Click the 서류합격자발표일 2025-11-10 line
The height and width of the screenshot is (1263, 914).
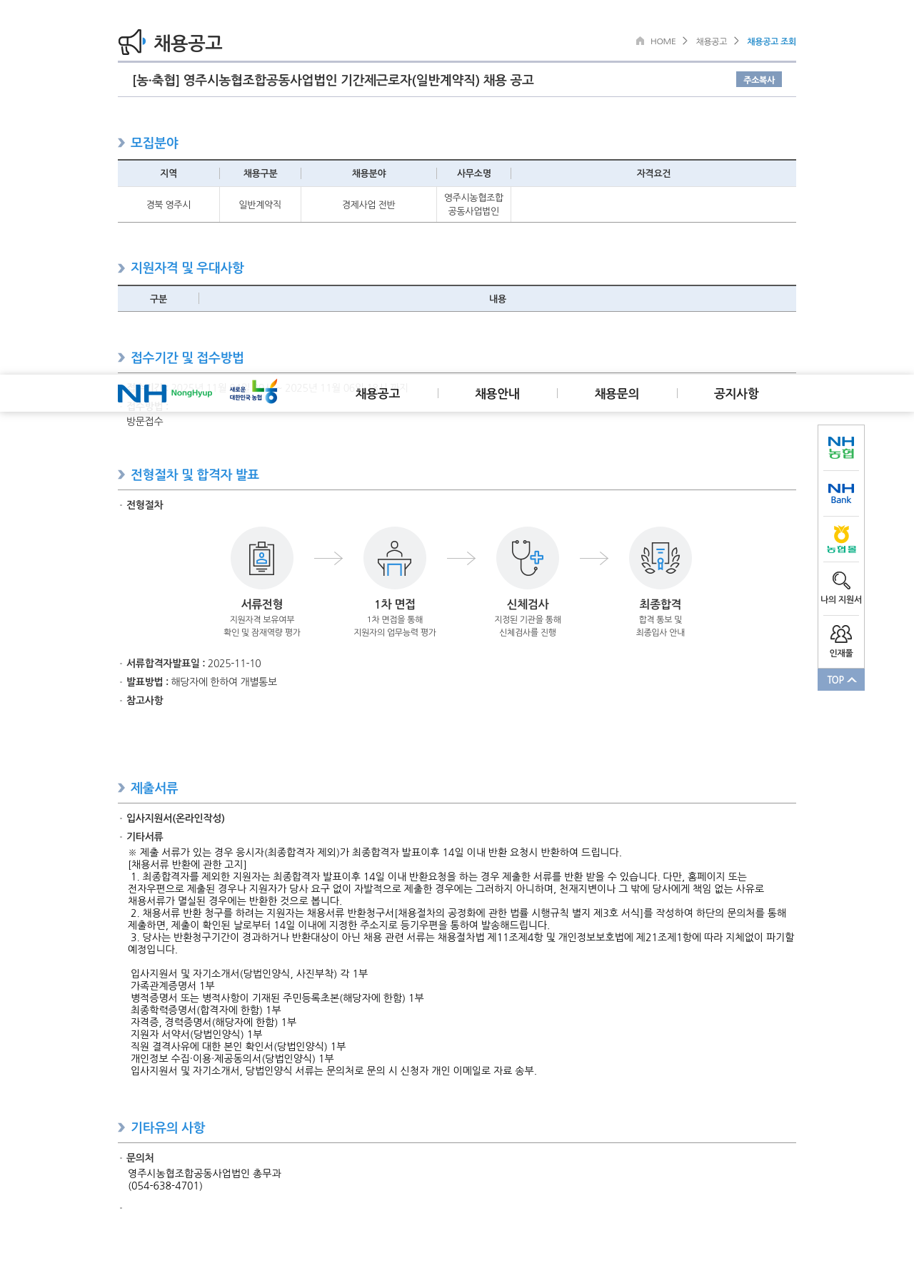point(194,664)
